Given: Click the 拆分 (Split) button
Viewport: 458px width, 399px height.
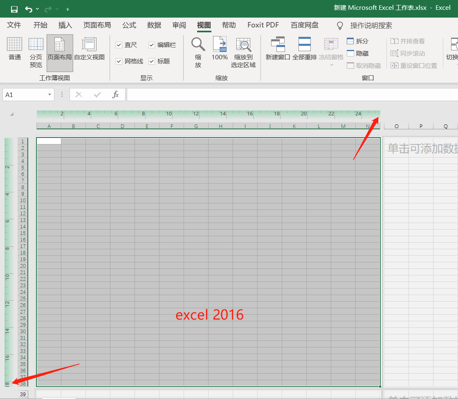Looking at the screenshot, I should (358, 41).
